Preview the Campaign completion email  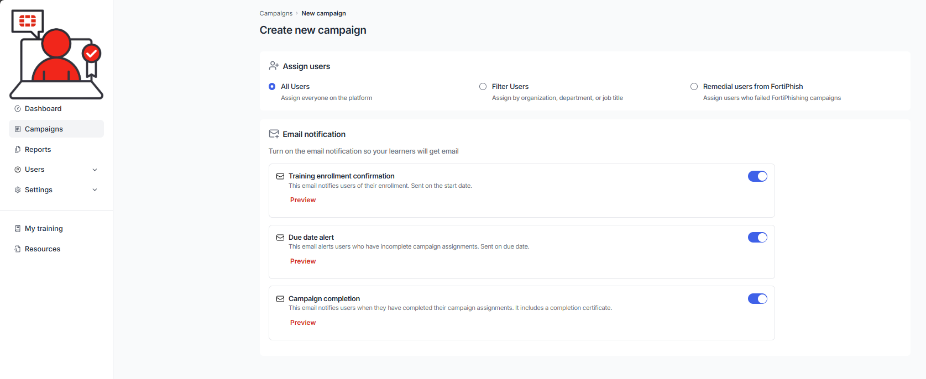(x=303, y=323)
